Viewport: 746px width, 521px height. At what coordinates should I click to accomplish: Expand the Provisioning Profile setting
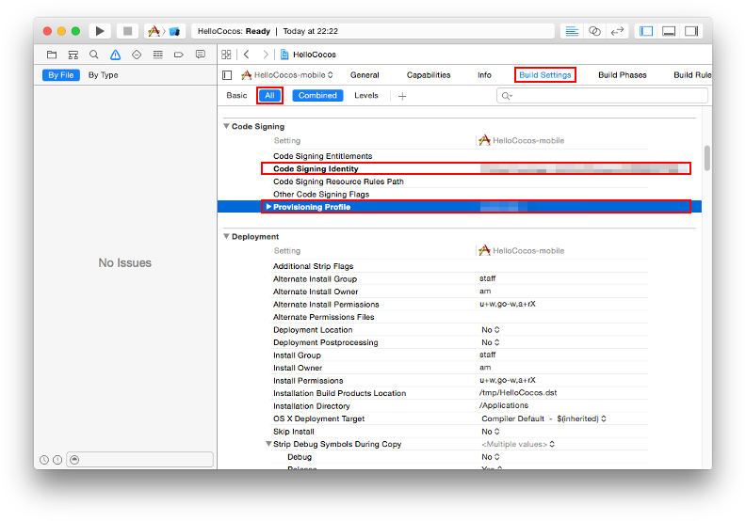click(x=268, y=207)
